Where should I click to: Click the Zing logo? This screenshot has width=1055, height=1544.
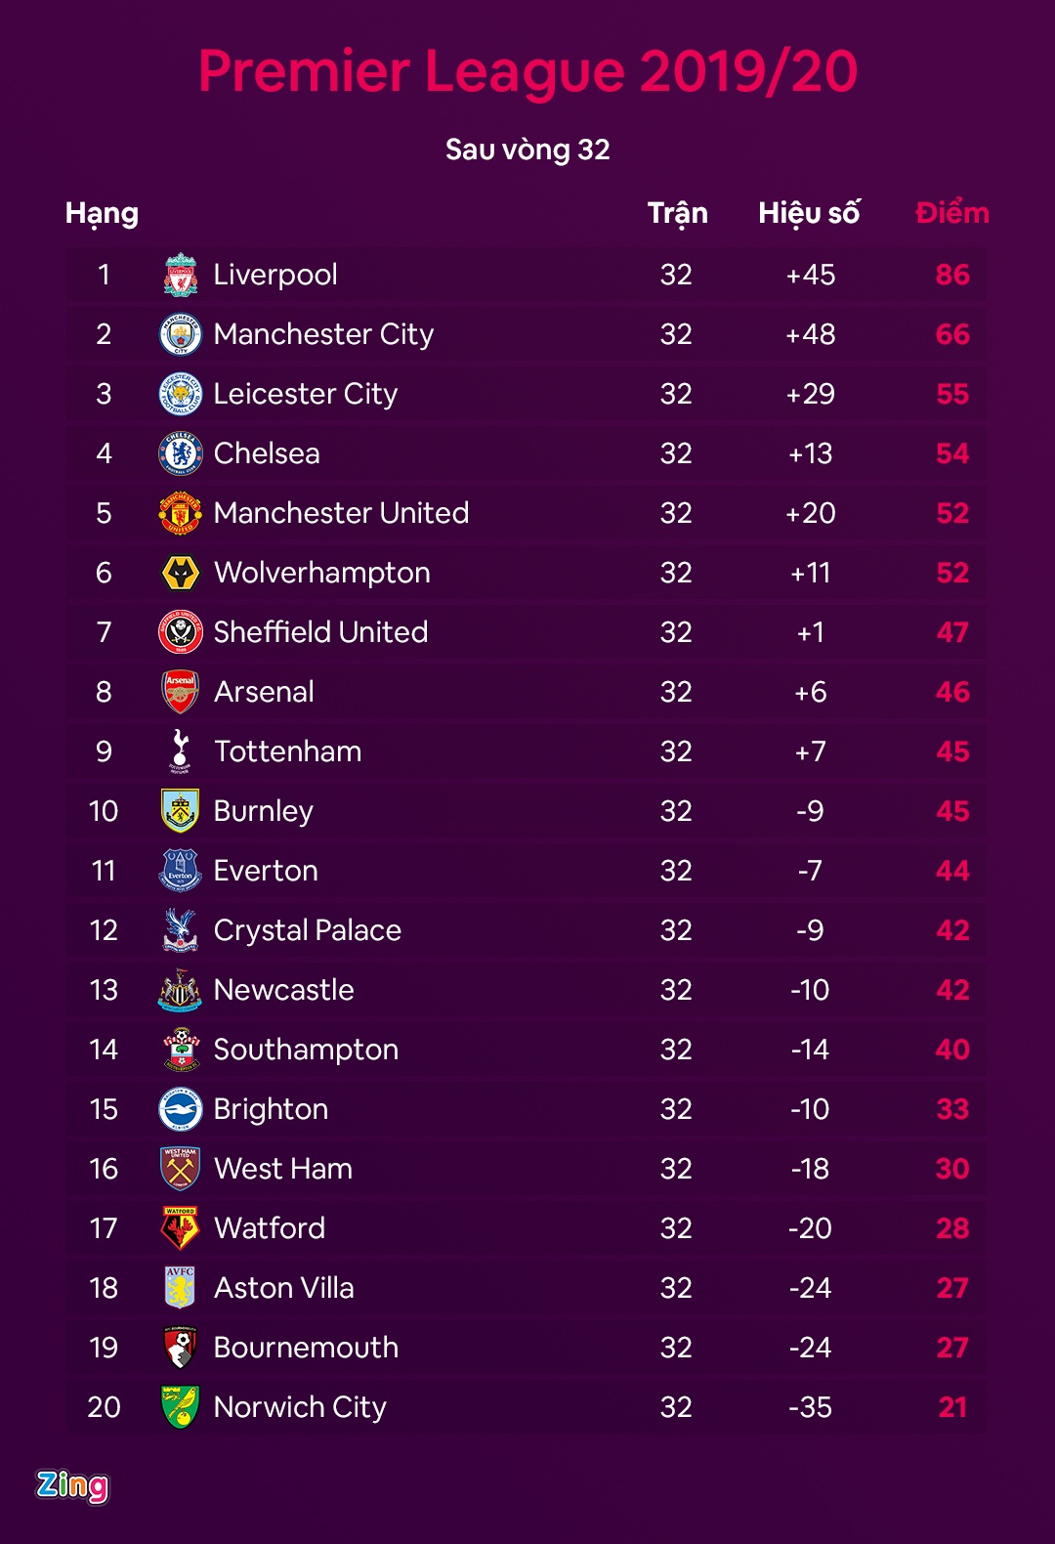[x=72, y=1485]
